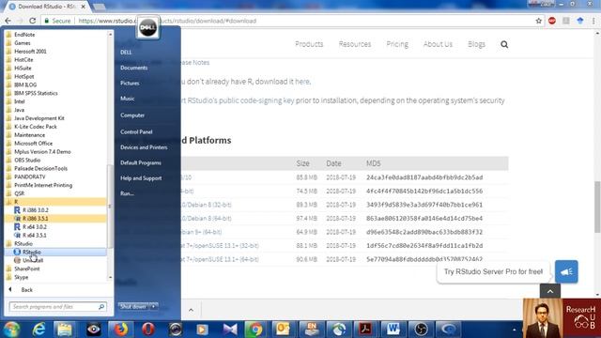Launch R x64 3.5.1

(34, 236)
